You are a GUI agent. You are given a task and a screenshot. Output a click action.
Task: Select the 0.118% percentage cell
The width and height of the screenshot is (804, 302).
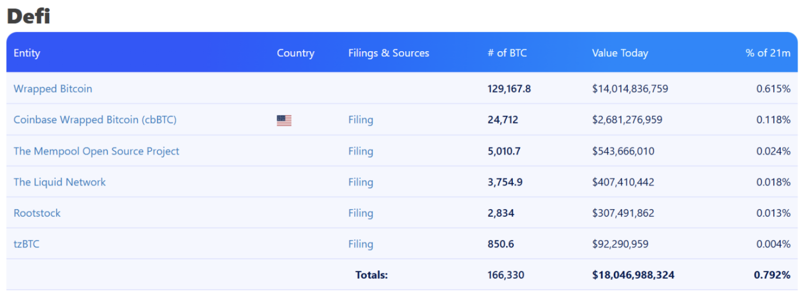pyautogui.click(x=773, y=120)
